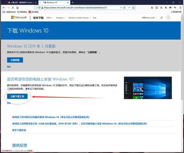
Task: Click the 提供反馈 heading
Action: pyautogui.click(x=20, y=145)
